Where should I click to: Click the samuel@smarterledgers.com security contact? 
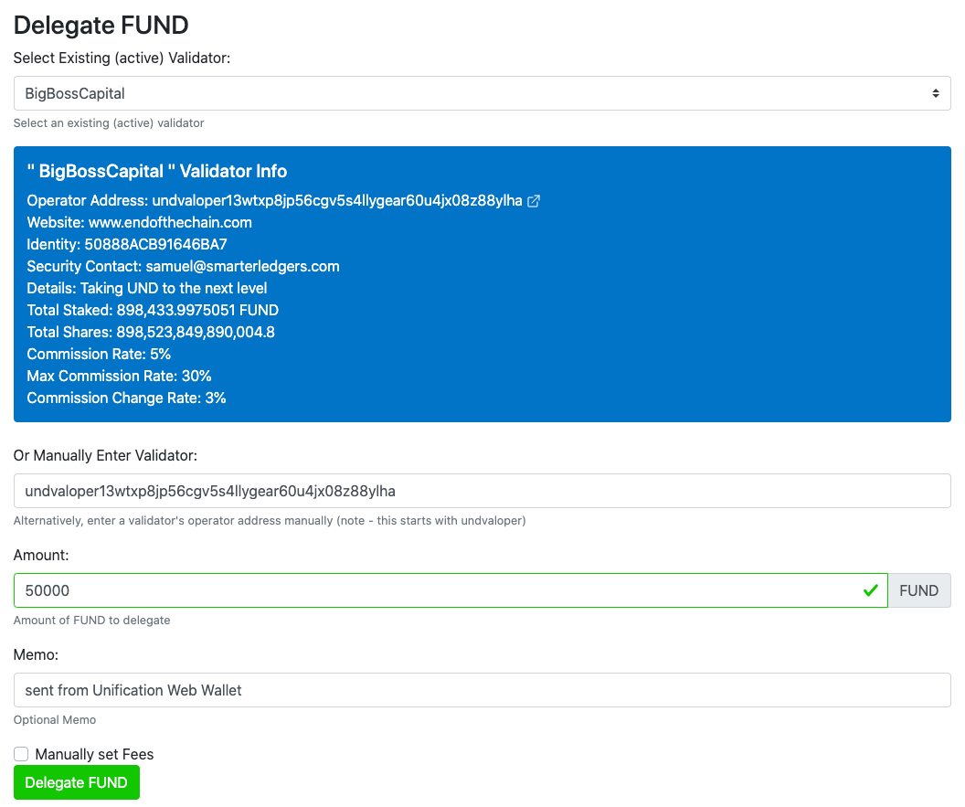(242, 266)
